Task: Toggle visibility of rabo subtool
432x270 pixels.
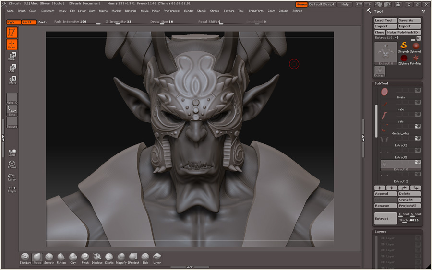Action: (x=418, y=102)
